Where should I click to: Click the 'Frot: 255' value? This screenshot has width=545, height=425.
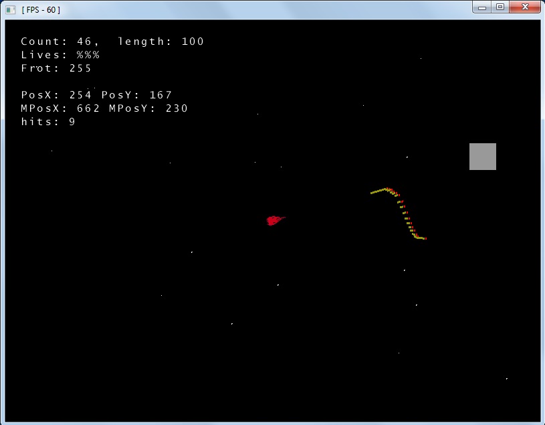(56, 68)
